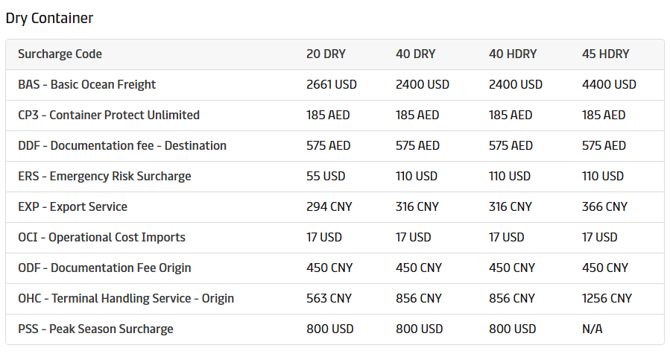Click ODF - Documentation Fee Origin label
This screenshot has height=354, width=670.
(x=104, y=268)
